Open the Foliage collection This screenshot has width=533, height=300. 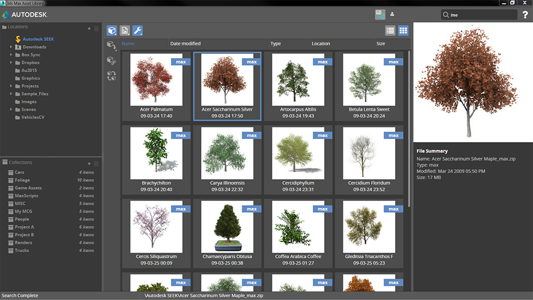coord(22,180)
